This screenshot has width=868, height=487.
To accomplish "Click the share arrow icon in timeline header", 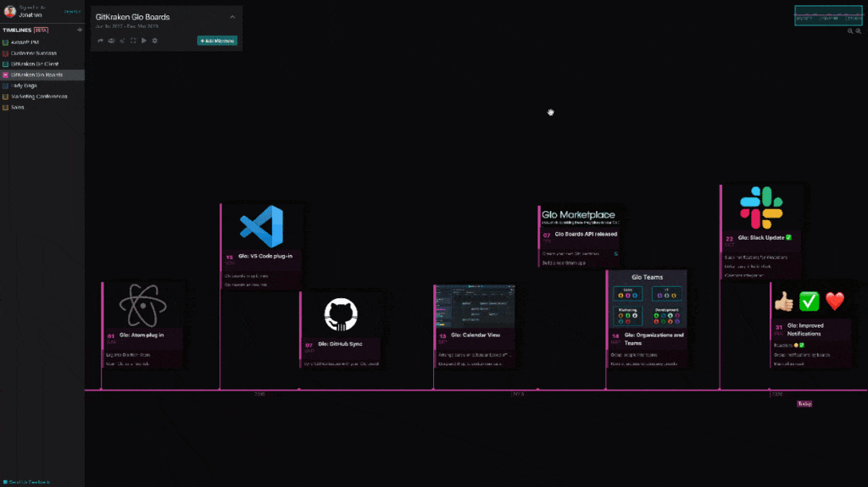I will pyautogui.click(x=100, y=41).
